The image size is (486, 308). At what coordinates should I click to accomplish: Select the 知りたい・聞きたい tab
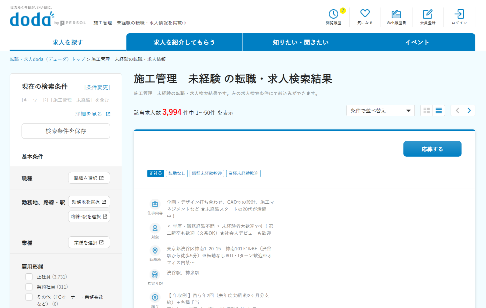pos(301,42)
